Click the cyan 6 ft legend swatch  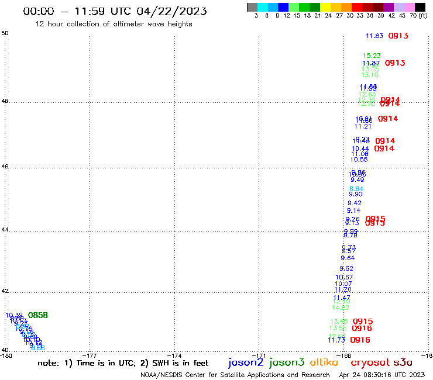tap(263, 7)
